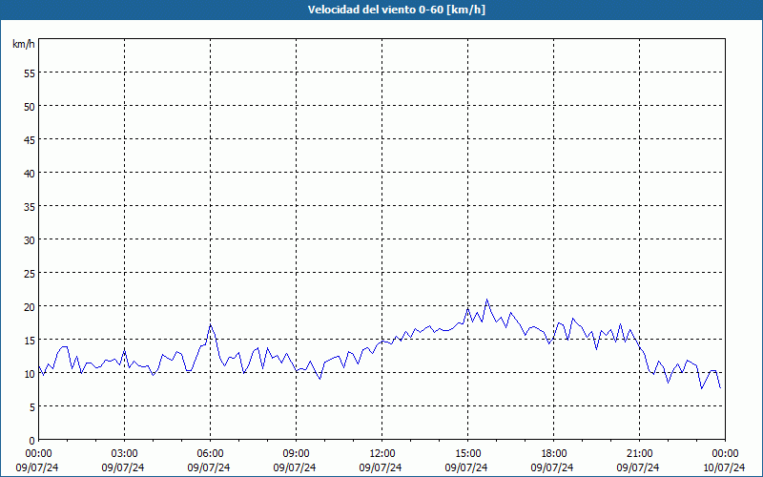The width and height of the screenshot is (763, 477).
Task: Click the 'km/h' axis unit label
Action: click(23, 44)
